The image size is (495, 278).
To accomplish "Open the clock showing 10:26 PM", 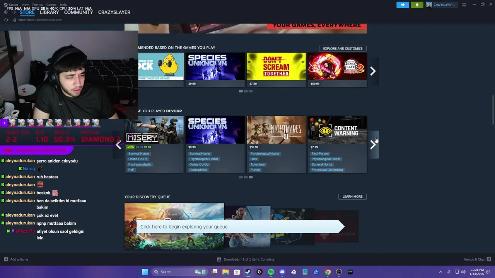I will [x=477, y=272].
